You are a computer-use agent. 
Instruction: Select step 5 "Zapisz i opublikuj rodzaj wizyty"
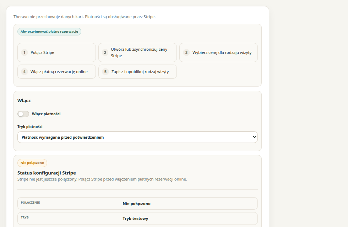click(x=138, y=72)
